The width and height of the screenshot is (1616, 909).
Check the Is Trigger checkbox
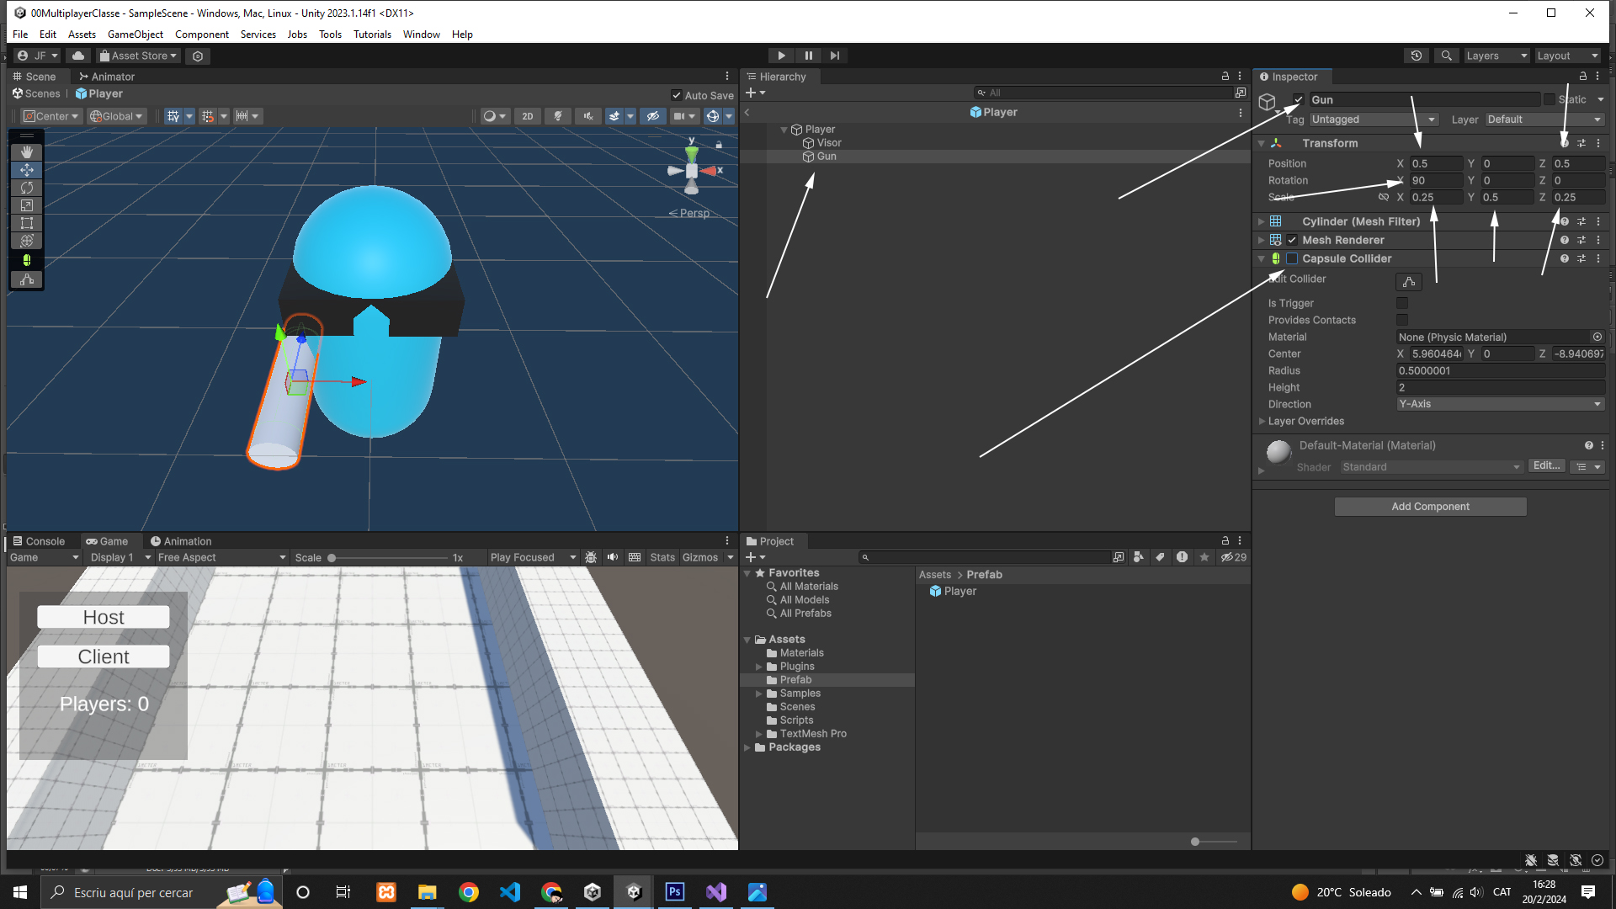tap(1402, 303)
